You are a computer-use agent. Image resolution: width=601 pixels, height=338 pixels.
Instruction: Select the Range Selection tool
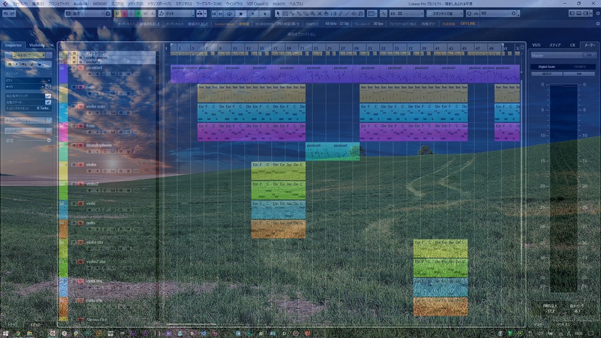pos(285,13)
